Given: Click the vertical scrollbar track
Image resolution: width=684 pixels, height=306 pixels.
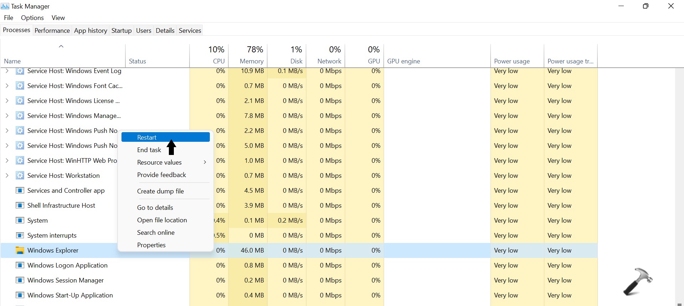Looking at the screenshot, I should point(679,178).
